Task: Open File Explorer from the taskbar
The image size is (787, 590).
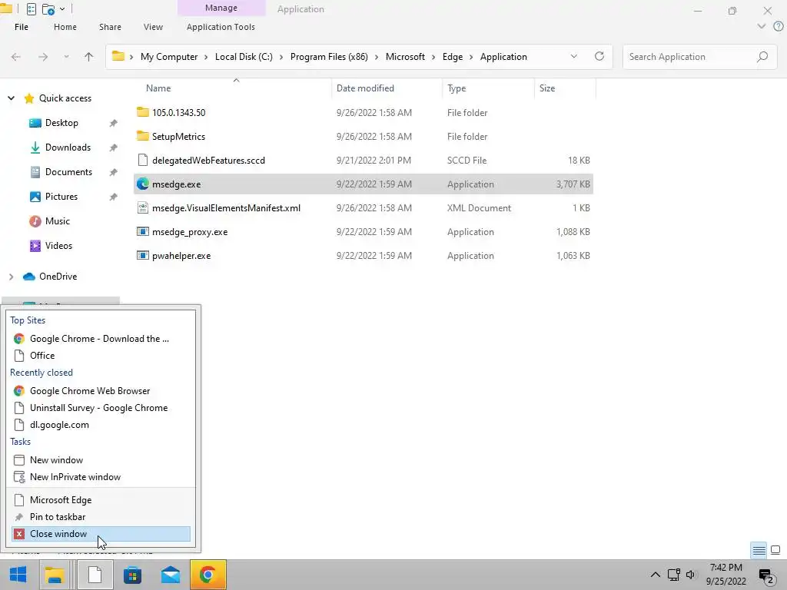Action: tap(55, 575)
